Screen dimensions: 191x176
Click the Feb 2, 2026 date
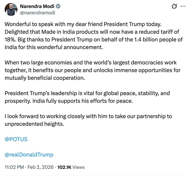click(40, 167)
